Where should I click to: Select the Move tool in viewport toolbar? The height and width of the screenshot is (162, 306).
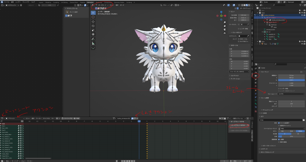click(93, 22)
